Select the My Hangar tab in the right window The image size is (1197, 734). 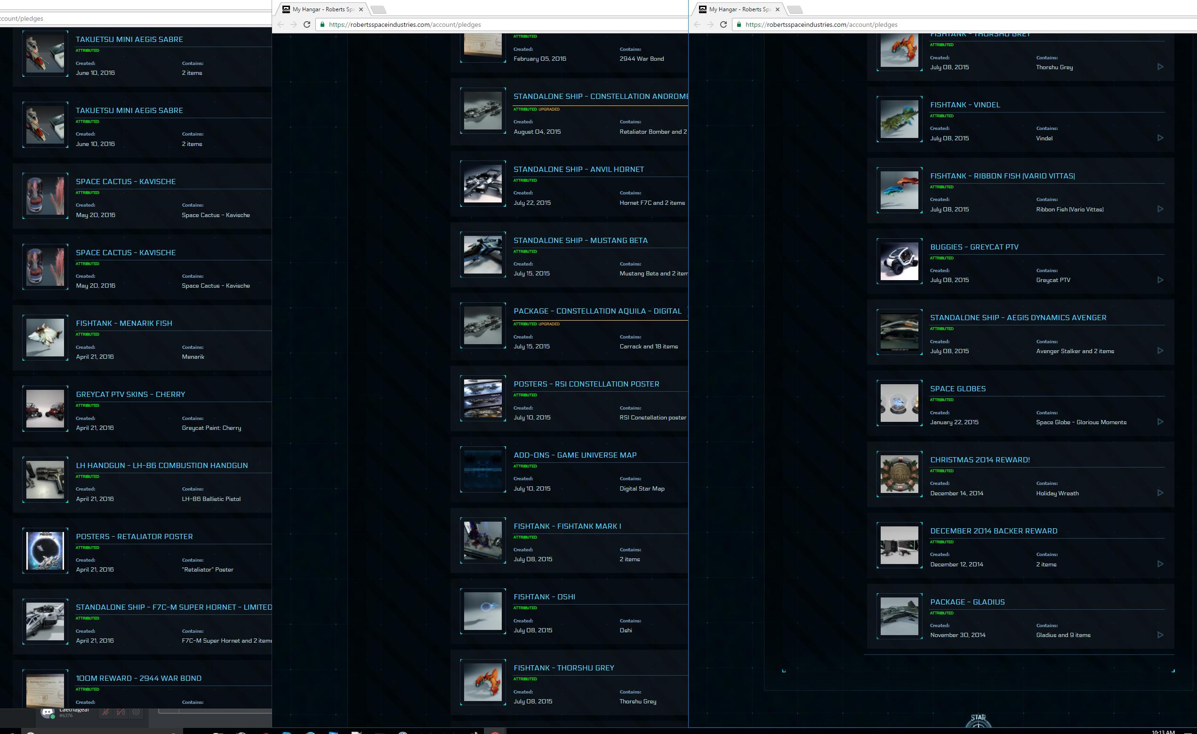(739, 9)
